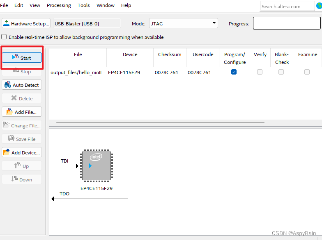Click the Blank-Check column header
Image resolution: width=322 pixels, height=240 pixels.
(282, 58)
